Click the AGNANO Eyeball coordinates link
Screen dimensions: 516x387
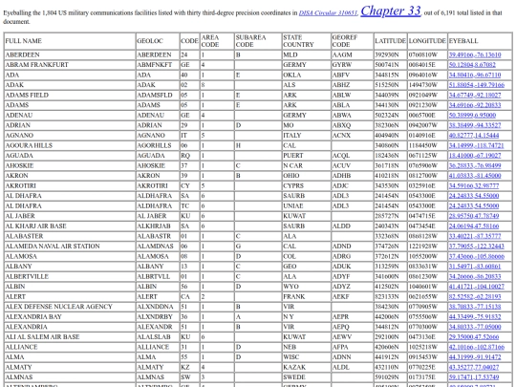click(474, 136)
